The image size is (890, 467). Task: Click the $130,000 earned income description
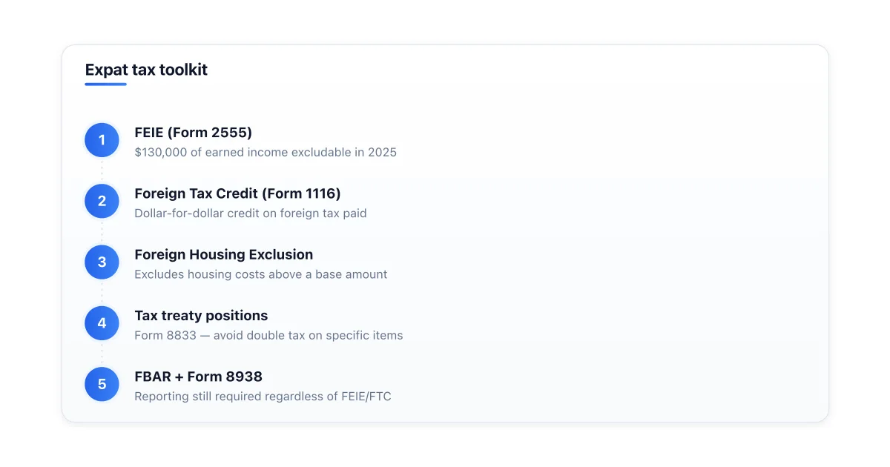[x=266, y=152]
